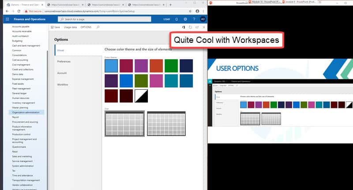Click the Save button in the action pane
This screenshot has width=353, height=190.
point(56,27)
